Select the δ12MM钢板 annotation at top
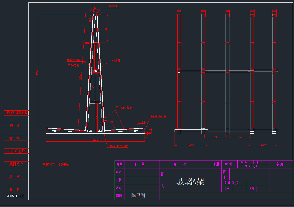294x207 pixels. pos(111,6)
